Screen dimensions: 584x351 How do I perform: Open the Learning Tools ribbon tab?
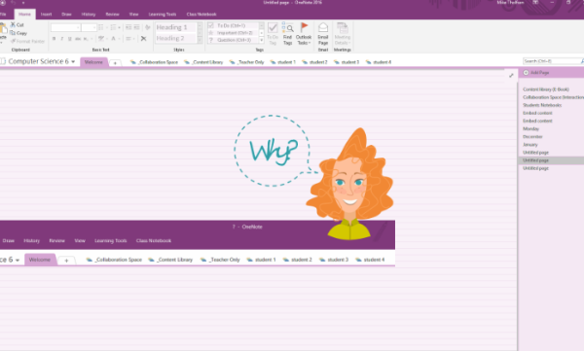[x=163, y=15]
